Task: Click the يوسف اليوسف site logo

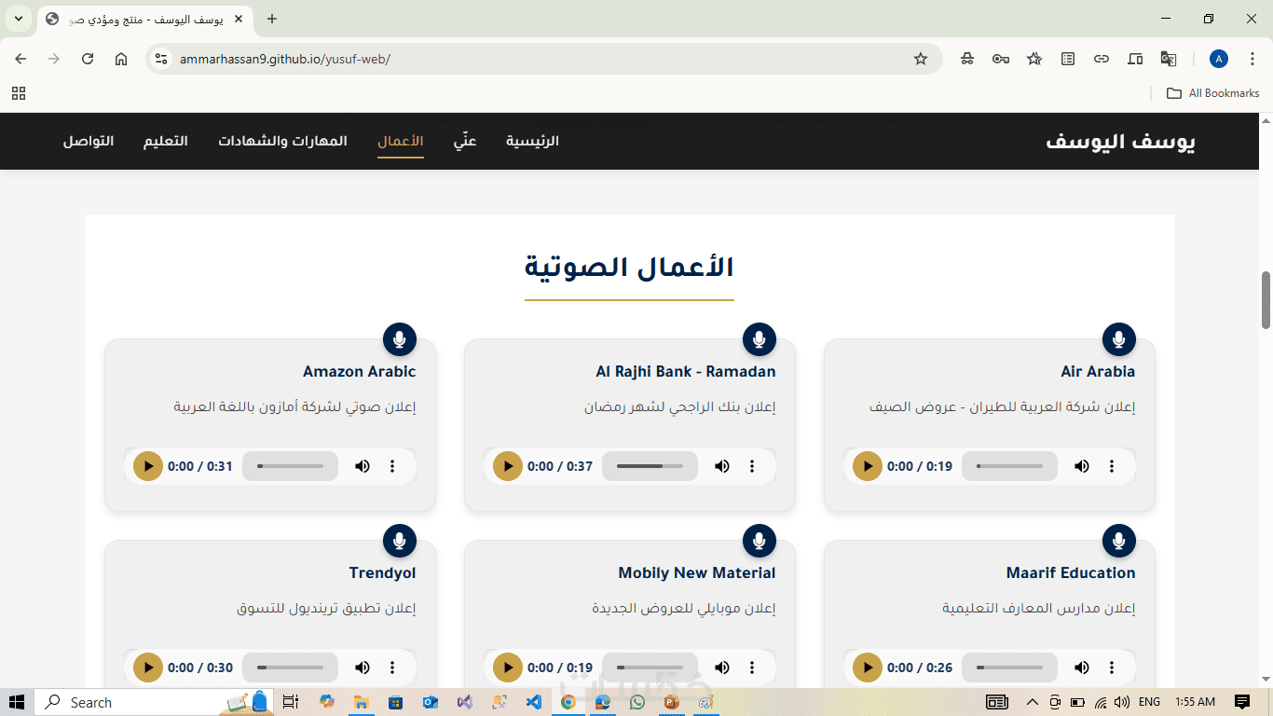Action: (1120, 142)
